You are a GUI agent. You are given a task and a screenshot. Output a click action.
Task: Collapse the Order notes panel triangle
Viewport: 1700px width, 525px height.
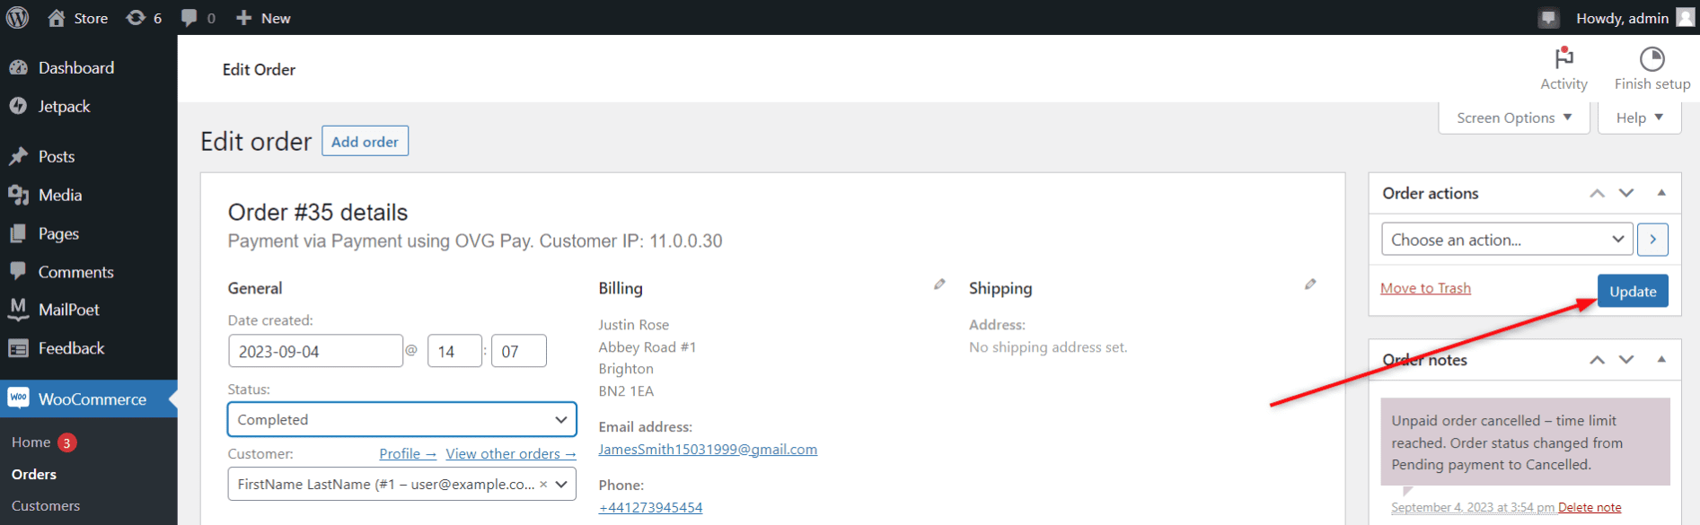click(1661, 359)
